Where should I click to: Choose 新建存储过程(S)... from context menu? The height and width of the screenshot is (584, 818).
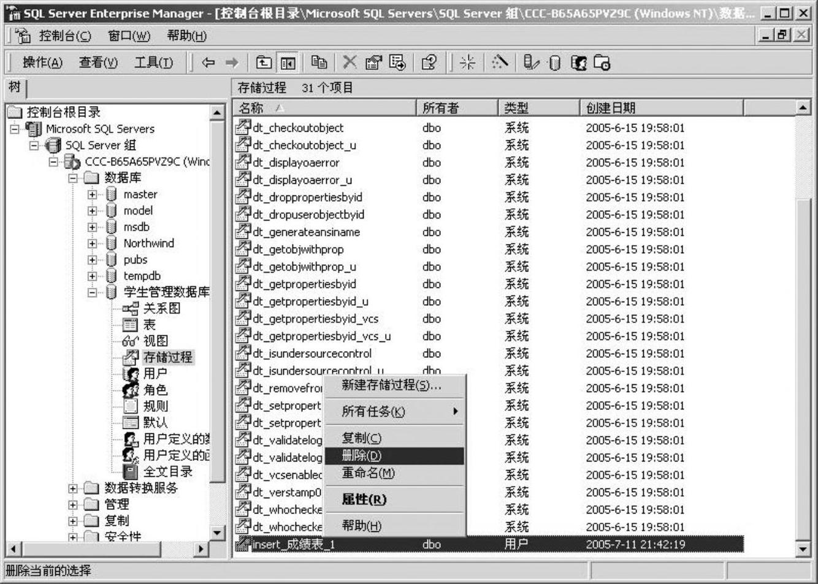394,385
